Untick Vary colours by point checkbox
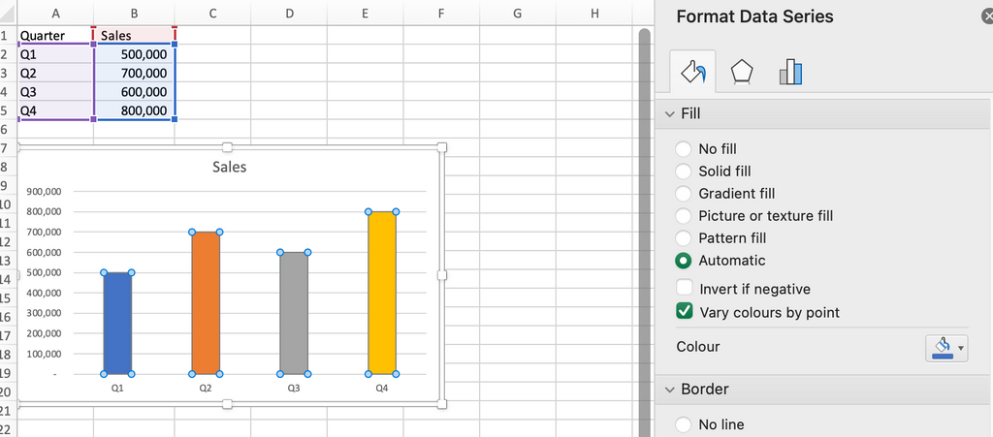This screenshot has width=993, height=437. pyautogui.click(x=684, y=311)
